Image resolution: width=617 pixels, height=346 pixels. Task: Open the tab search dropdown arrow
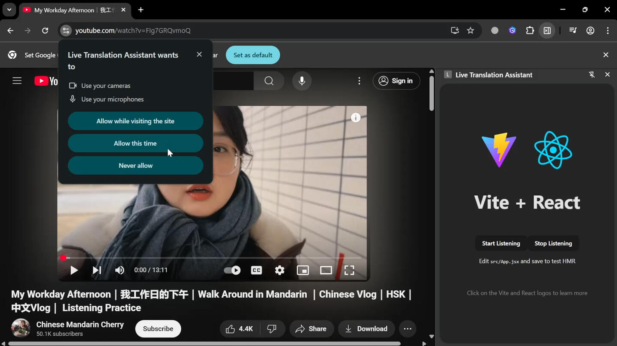pos(9,9)
